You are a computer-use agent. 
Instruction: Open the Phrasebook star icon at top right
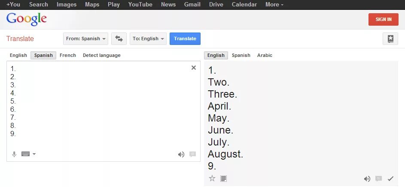(x=390, y=39)
